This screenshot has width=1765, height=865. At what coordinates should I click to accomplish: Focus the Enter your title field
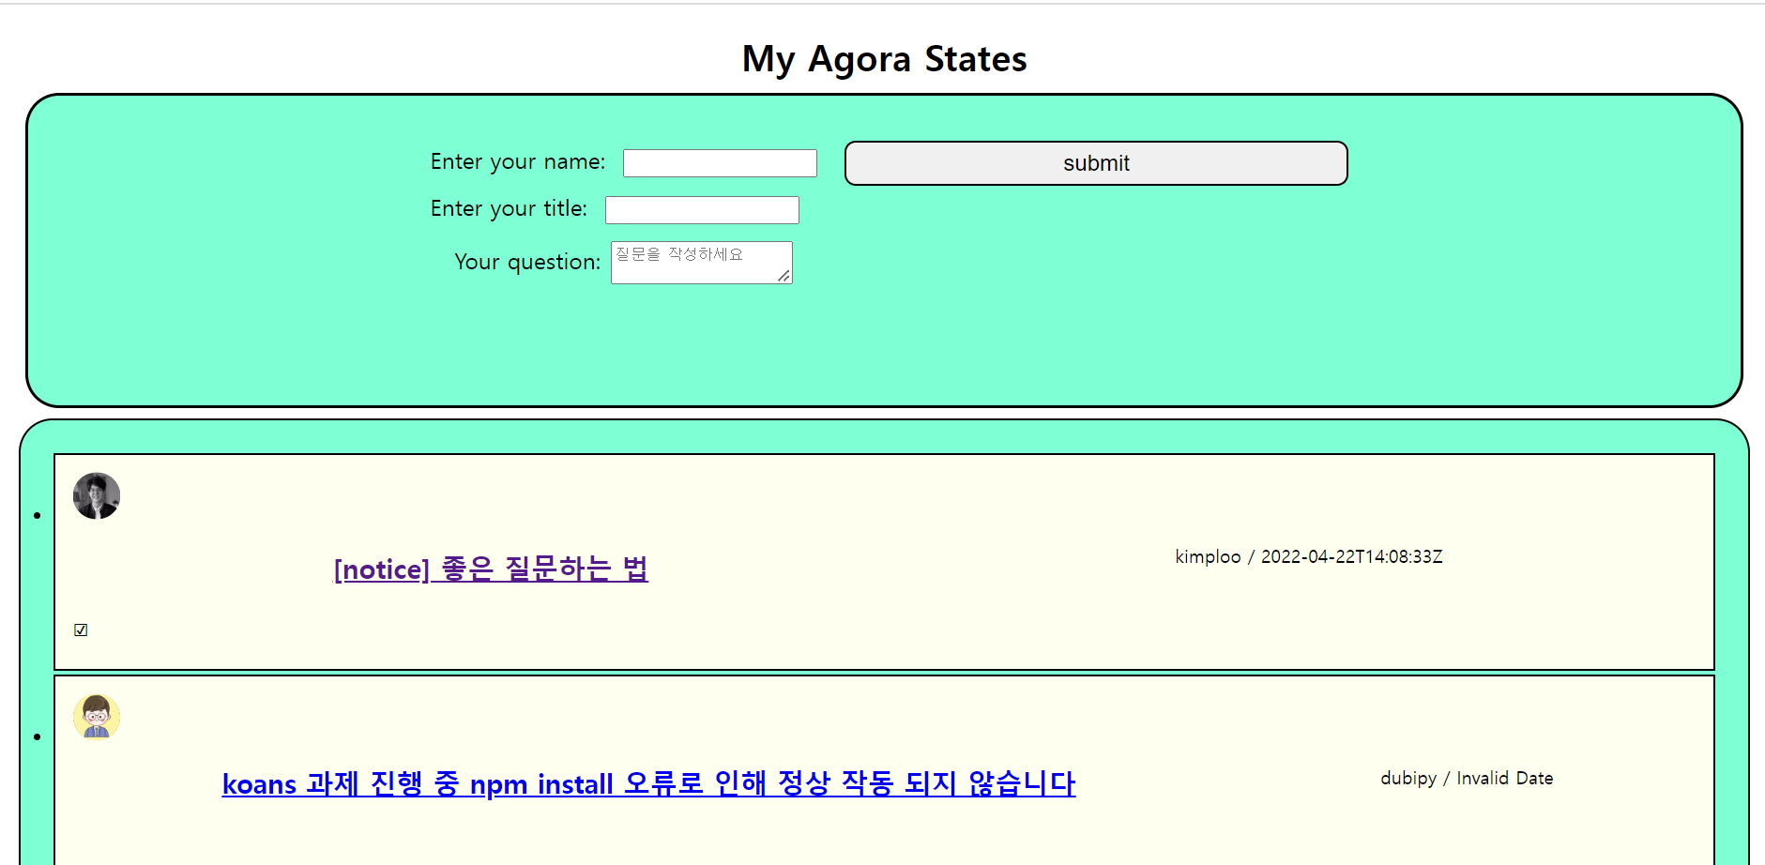pos(702,210)
